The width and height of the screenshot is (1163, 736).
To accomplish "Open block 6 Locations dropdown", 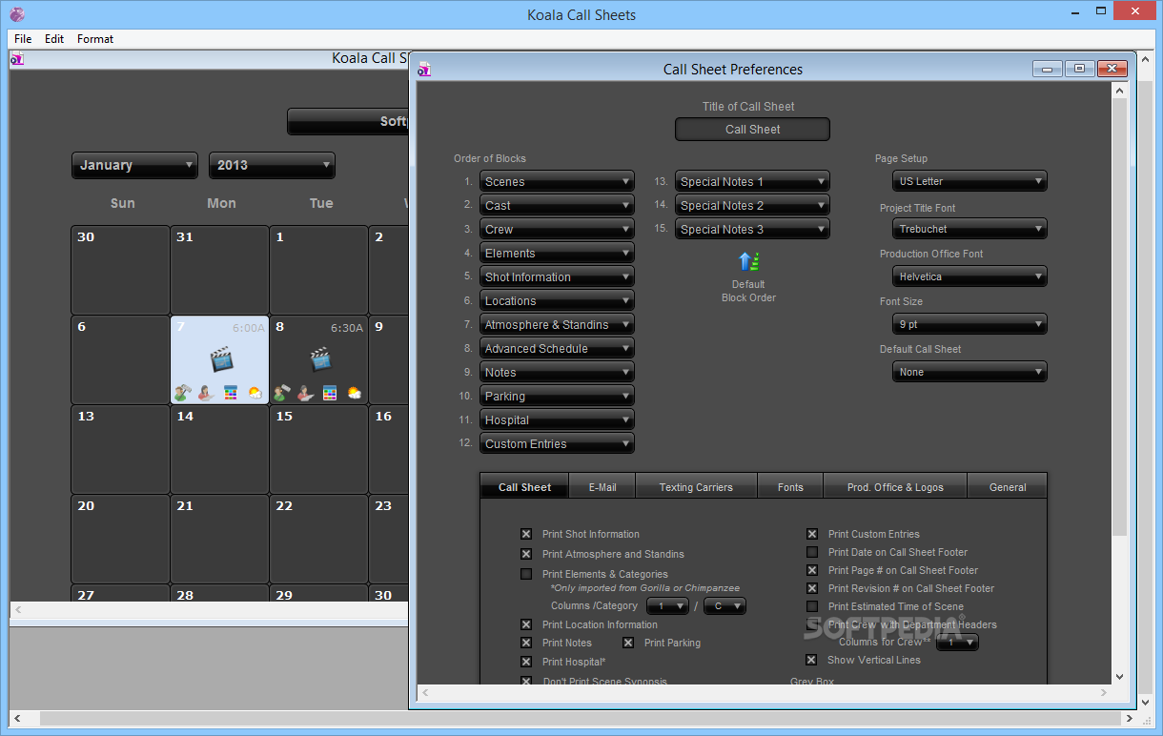I will (557, 300).
